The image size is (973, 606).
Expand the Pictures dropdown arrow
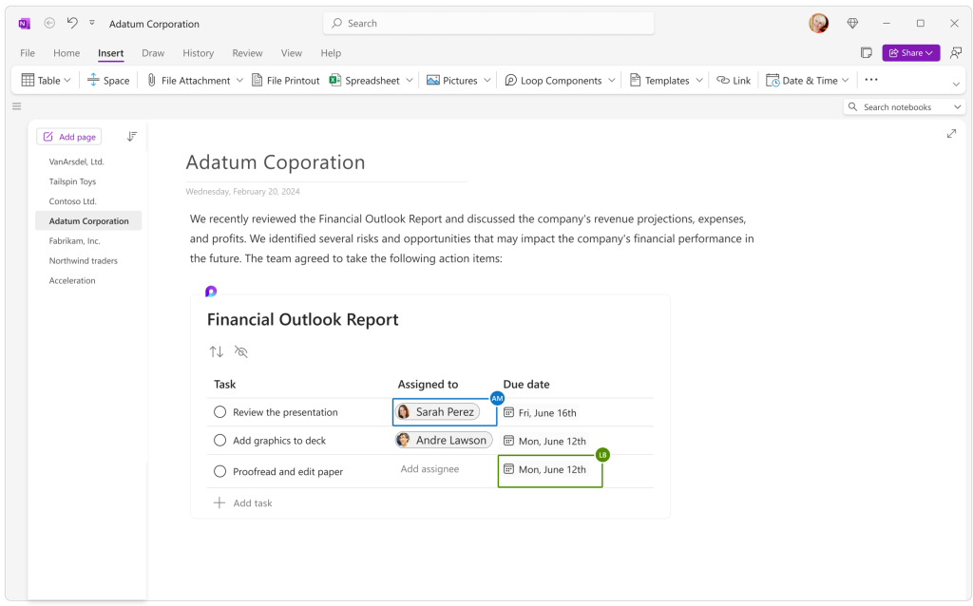pos(487,80)
